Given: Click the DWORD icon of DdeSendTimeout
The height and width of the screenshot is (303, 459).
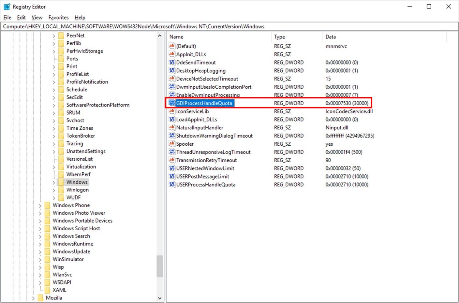Looking at the screenshot, I should [x=172, y=62].
